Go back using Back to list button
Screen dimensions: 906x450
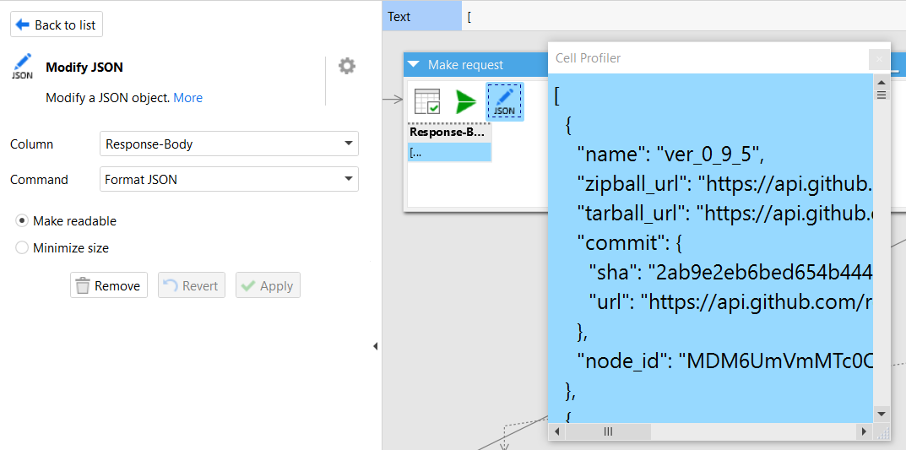pos(57,25)
